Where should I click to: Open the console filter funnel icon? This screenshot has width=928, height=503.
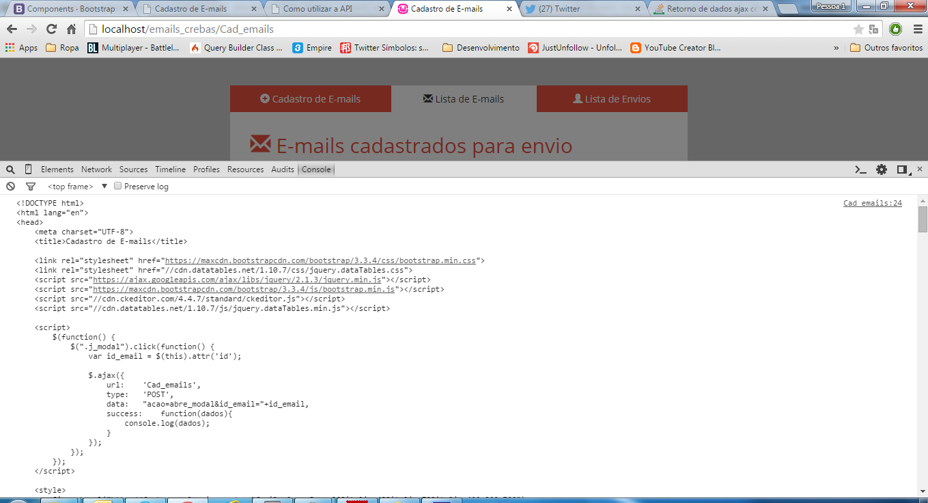[x=31, y=187]
